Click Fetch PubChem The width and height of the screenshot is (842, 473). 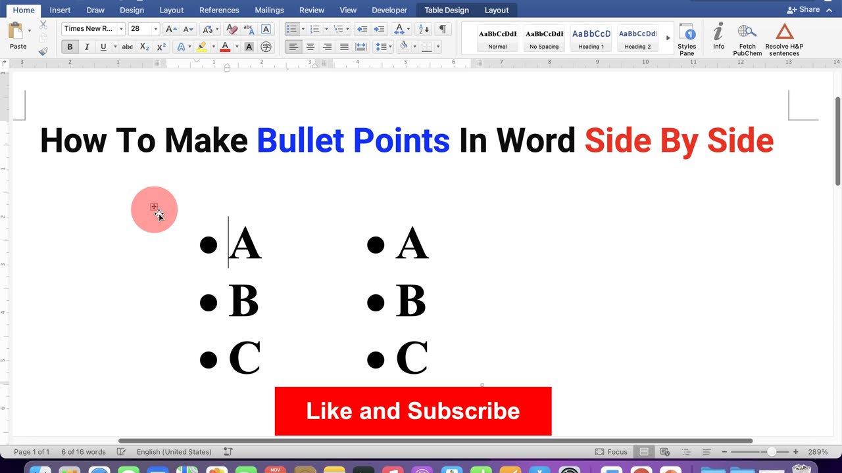747,39
